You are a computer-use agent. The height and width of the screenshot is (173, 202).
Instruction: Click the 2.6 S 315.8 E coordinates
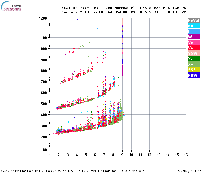coord(133,171)
